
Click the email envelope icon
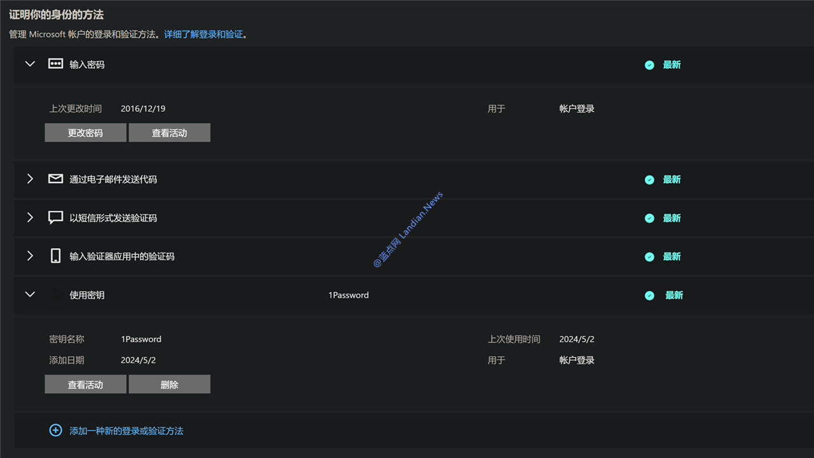56,179
